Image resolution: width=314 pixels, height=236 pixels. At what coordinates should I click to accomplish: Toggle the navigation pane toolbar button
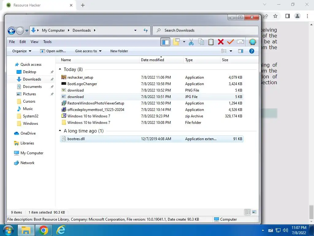pos(165,42)
